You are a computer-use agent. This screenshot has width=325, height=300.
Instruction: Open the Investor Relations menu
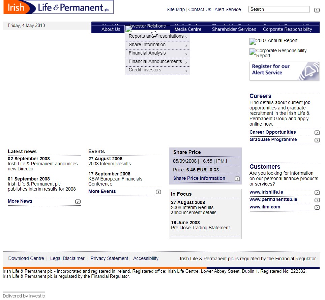pos(147,27)
